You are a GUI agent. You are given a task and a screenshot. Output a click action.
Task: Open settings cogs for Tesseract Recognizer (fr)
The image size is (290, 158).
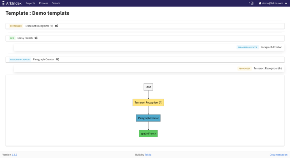[x=57, y=26]
